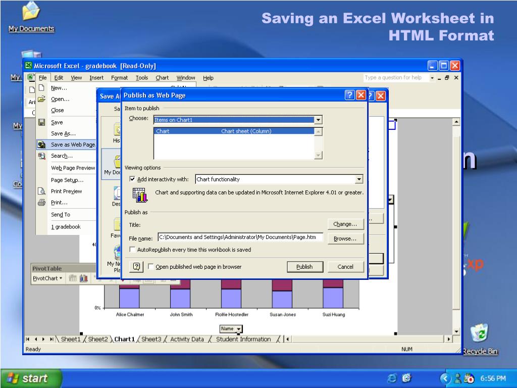The width and height of the screenshot is (517, 388).
Task: Open recent file 1 gradebook
Action: [66, 227]
